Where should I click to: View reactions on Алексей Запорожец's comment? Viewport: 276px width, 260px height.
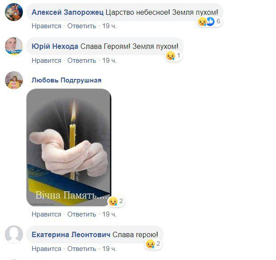(209, 22)
